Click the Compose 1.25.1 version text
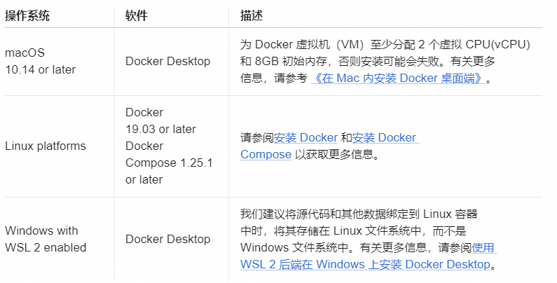557x283 pixels. pos(169,163)
